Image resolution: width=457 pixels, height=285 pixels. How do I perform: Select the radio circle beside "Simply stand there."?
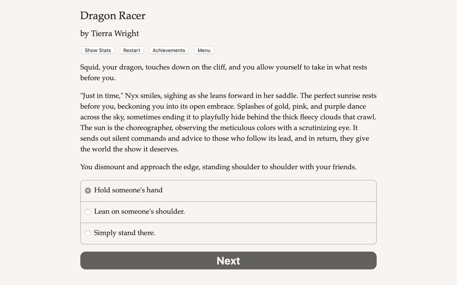click(x=88, y=233)
